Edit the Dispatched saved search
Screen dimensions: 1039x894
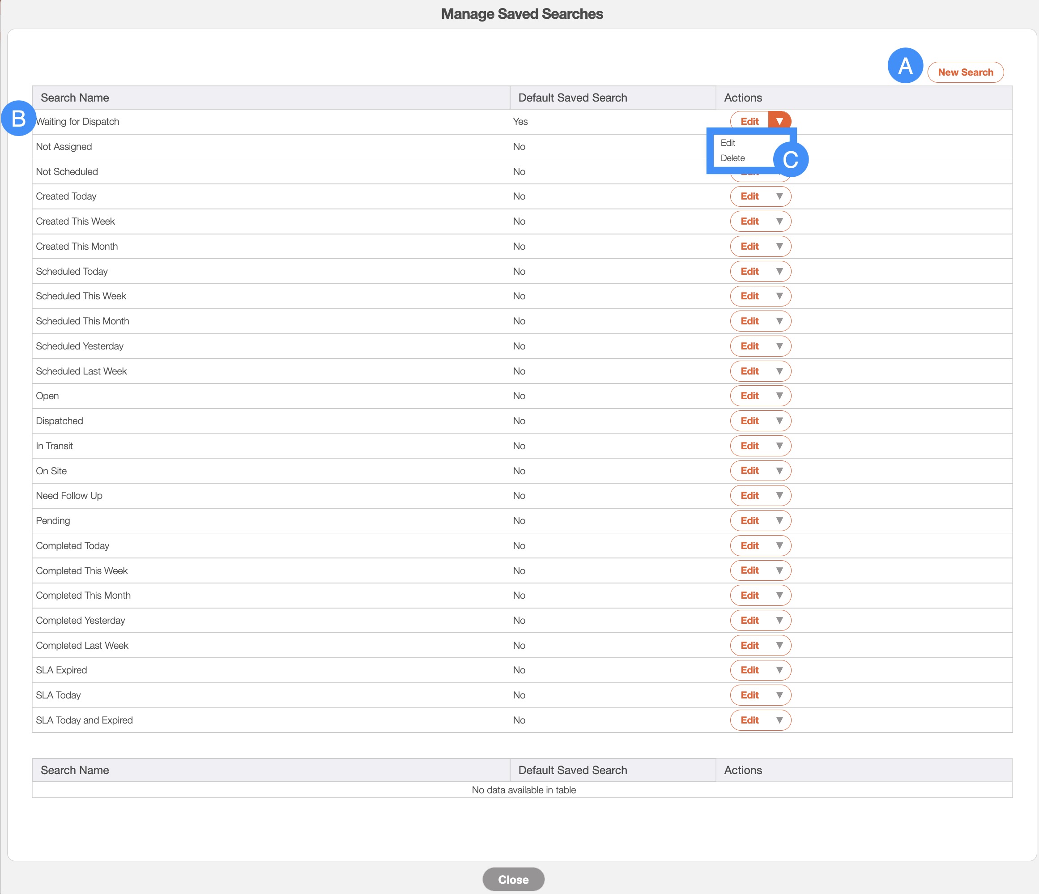[x=749, y=421]
